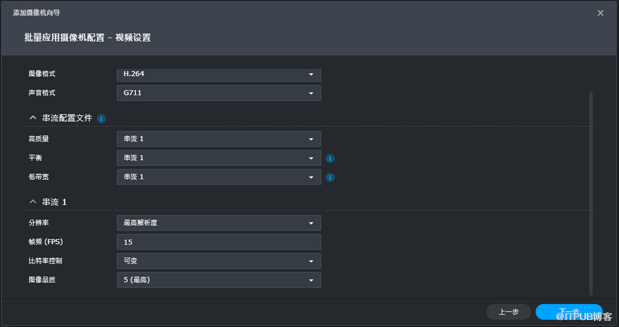The height and width of the screenshot is (327, 619).
Task: Click info icon next to 串流配置文件
Action: click(102, 119)
